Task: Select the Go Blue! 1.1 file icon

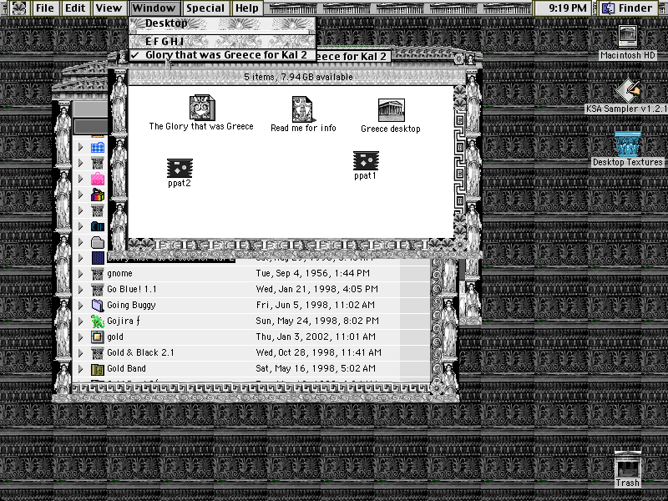Action: [98, 290]
